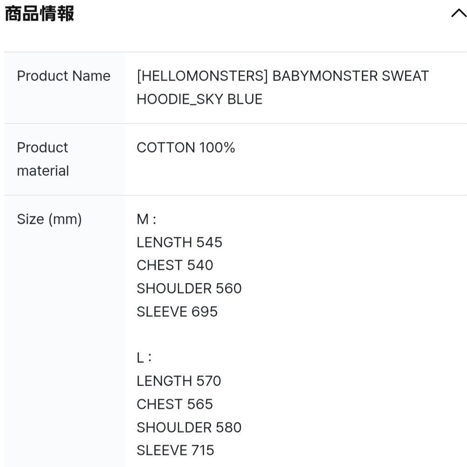The width and height of the screenshot is (467, 467).
Task: Click the HOODIE_SKY BLUE second line of product name
Action: tap(200, 99)
